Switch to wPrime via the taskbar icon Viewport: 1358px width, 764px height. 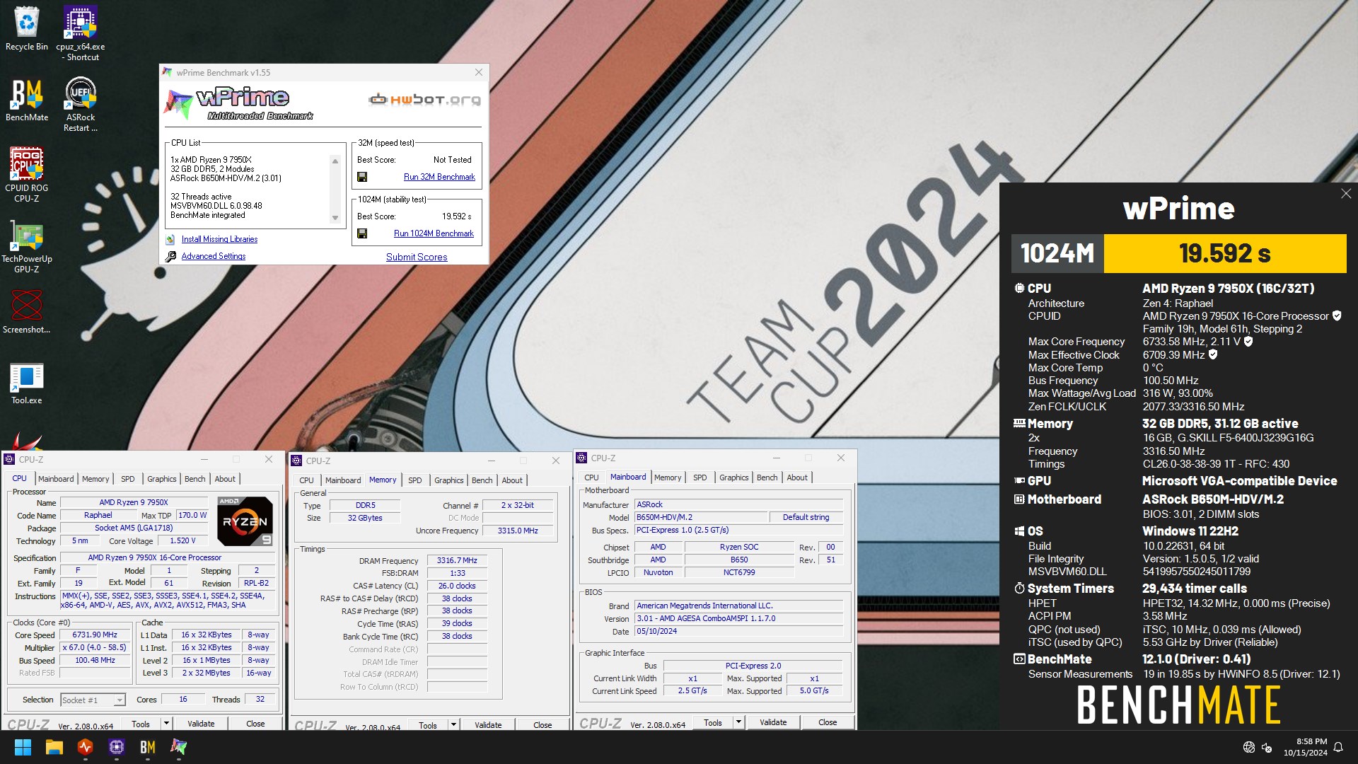pos(178,747)
